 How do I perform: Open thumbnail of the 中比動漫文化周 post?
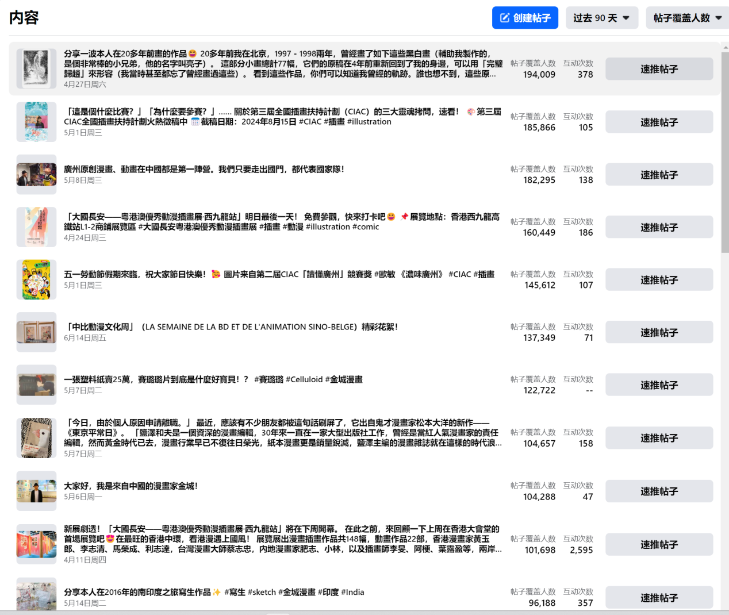point(36,332)
